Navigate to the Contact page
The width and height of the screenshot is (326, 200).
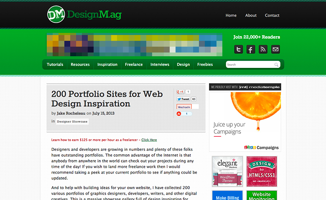[x=272, y=15]
